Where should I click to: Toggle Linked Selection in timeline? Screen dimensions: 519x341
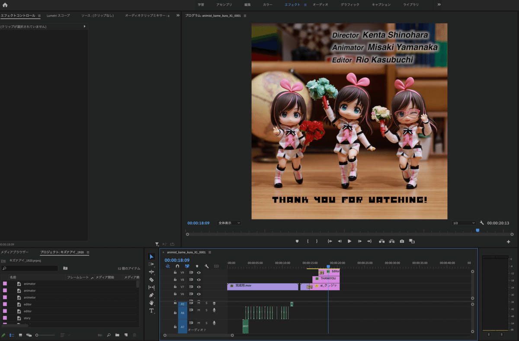(x=187, y=266)
